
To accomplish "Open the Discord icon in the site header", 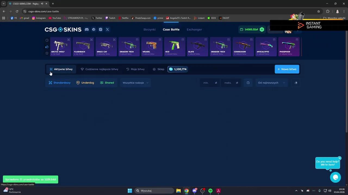I will [x=86, y=29].
